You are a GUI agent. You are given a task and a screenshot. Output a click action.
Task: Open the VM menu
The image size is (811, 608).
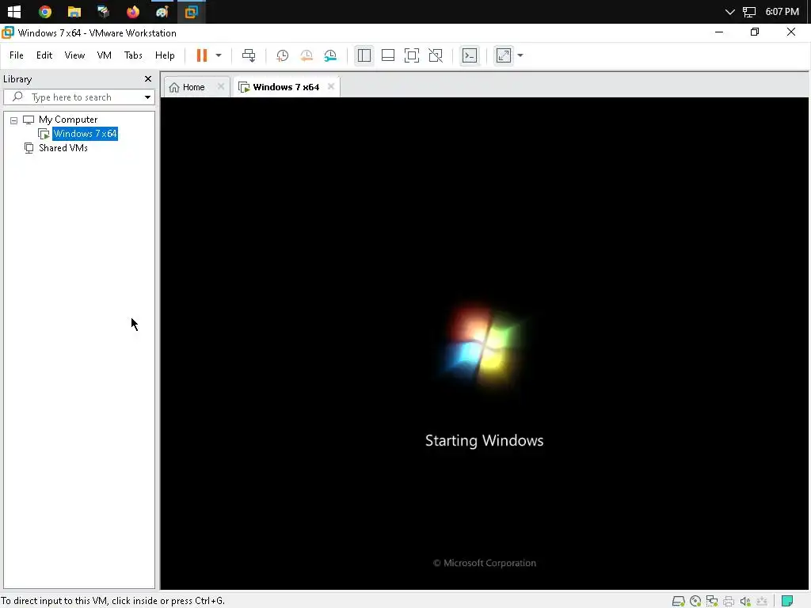[104, 55]
